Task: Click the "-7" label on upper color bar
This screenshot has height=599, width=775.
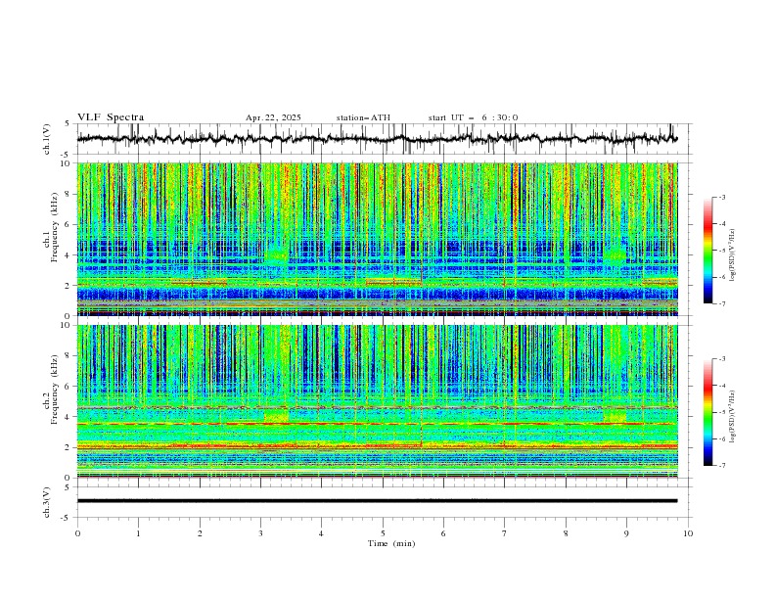Action: tap(721, 303)
